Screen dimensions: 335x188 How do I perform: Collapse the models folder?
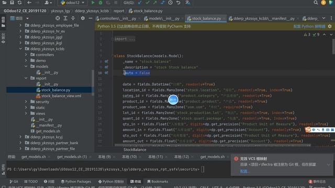[x=26, y=66]
